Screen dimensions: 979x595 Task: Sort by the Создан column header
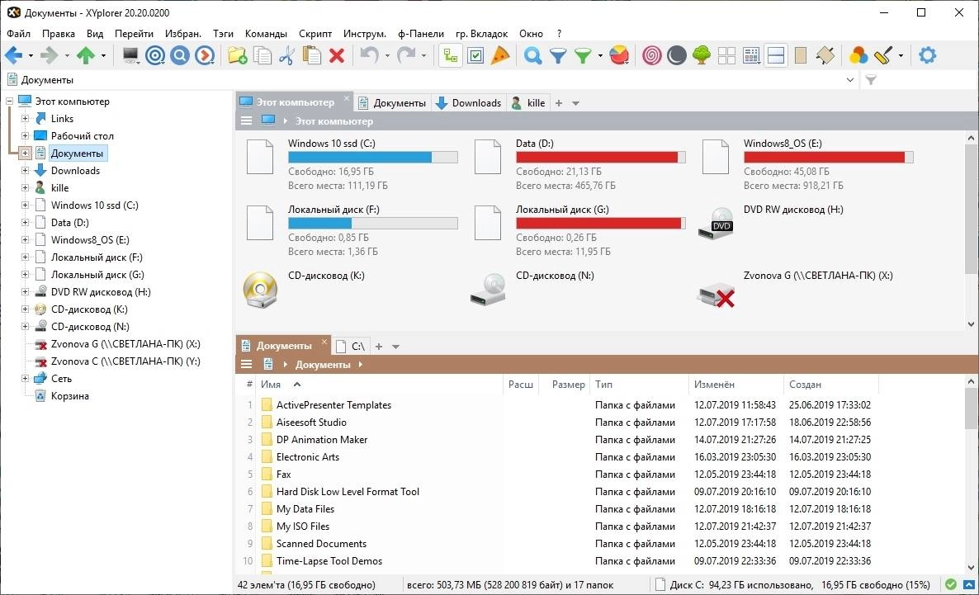pyautogui.click(x=806, y=385)
